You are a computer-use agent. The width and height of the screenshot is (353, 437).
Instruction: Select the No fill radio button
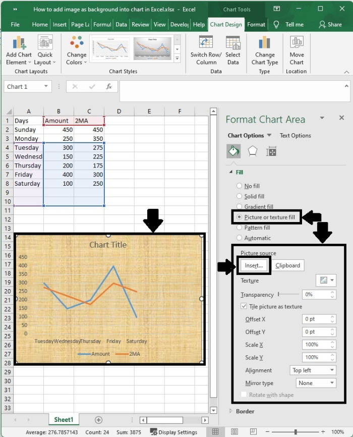[x=239, y=186]
